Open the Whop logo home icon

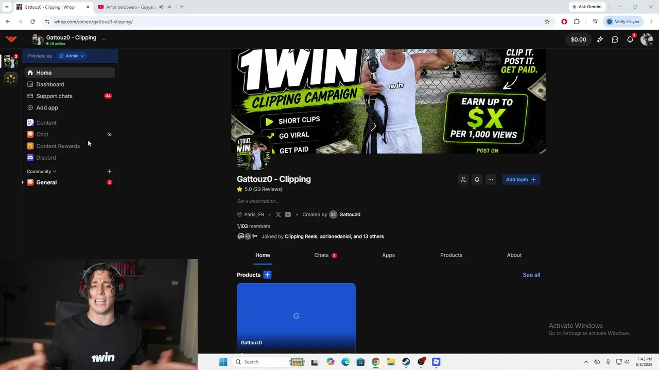(x=11, y=39)
